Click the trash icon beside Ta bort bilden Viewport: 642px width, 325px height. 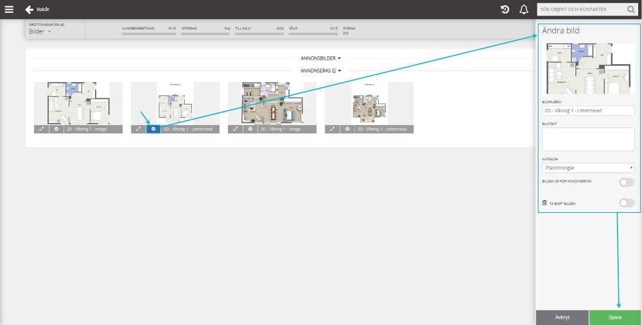coord(544,203)
